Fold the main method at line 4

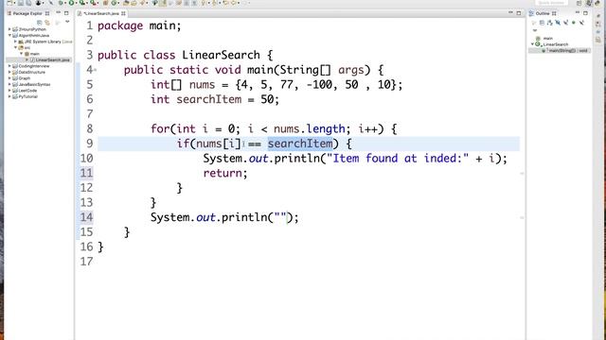click(x=95, y=70)
